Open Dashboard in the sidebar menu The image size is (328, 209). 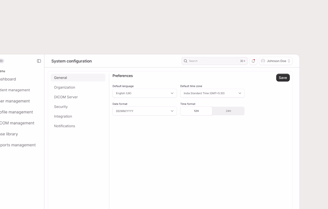[x=8, y=79]
